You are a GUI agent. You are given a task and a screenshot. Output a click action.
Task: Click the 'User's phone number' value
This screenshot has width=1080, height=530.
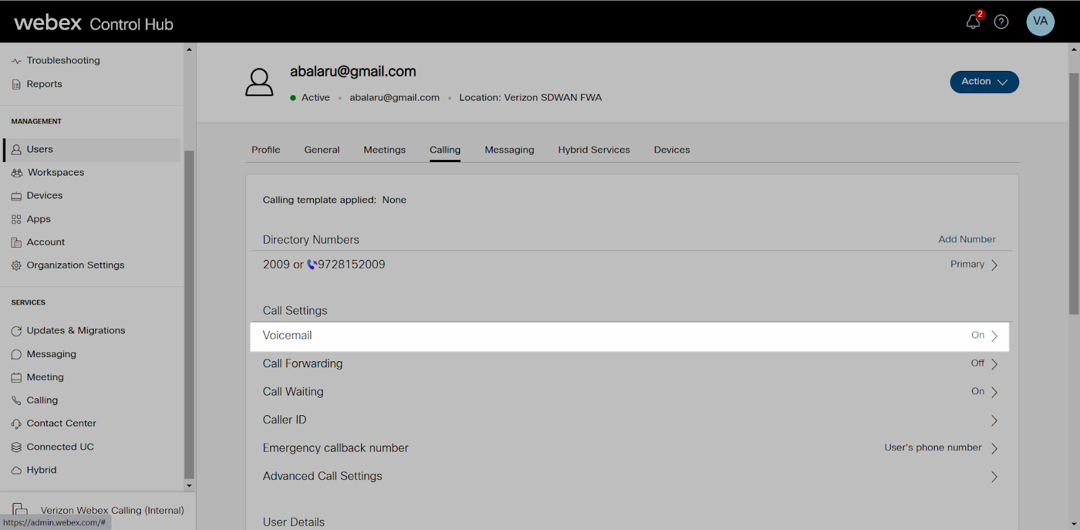[x=933, y=448]
